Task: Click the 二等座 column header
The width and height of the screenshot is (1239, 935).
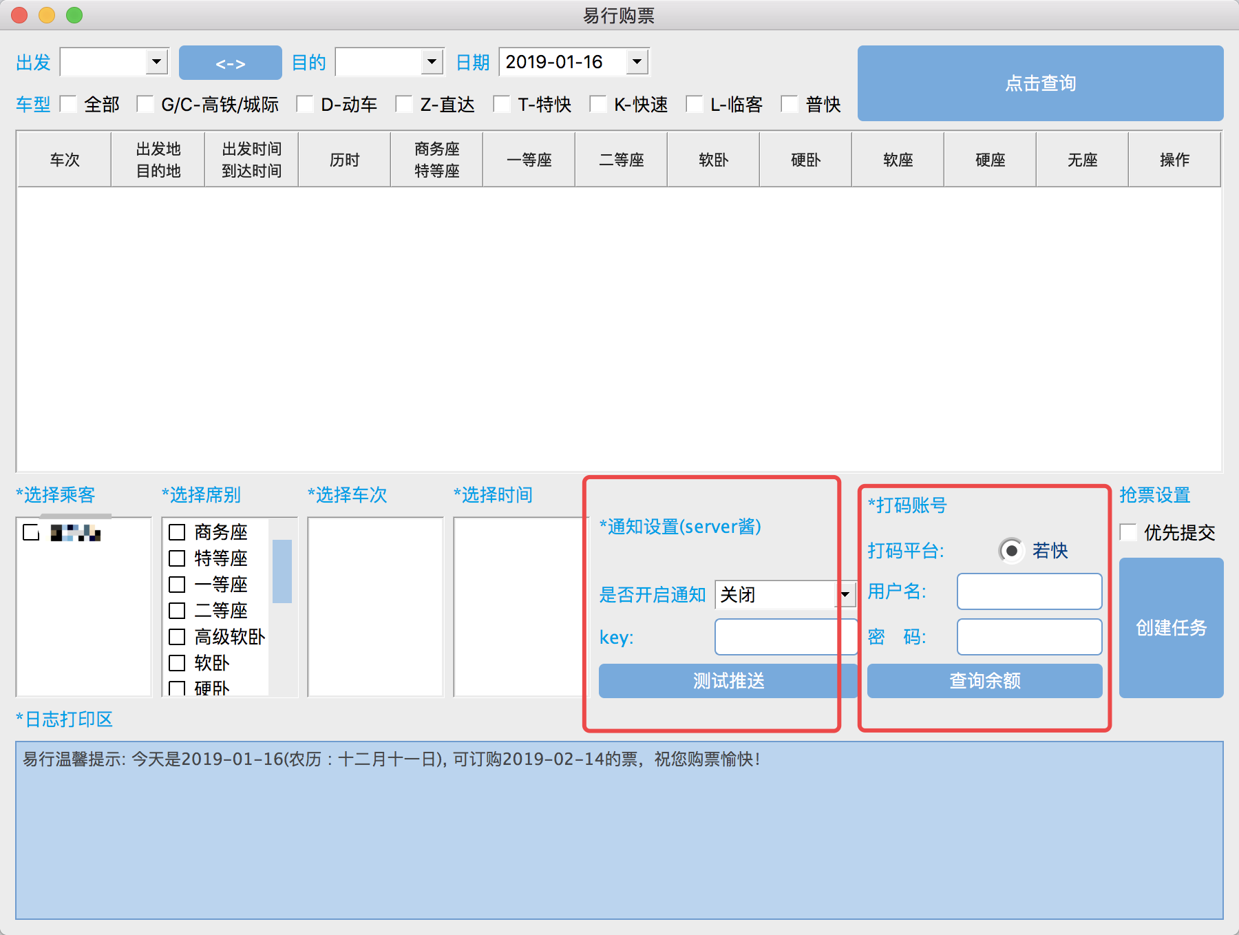Action: (622, 160)
